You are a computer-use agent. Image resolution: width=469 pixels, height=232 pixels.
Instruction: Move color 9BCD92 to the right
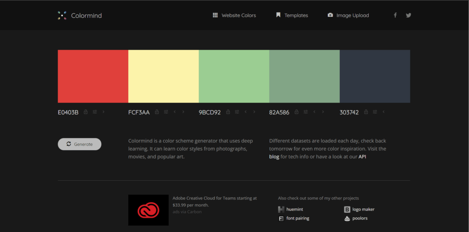coord(254,112)
